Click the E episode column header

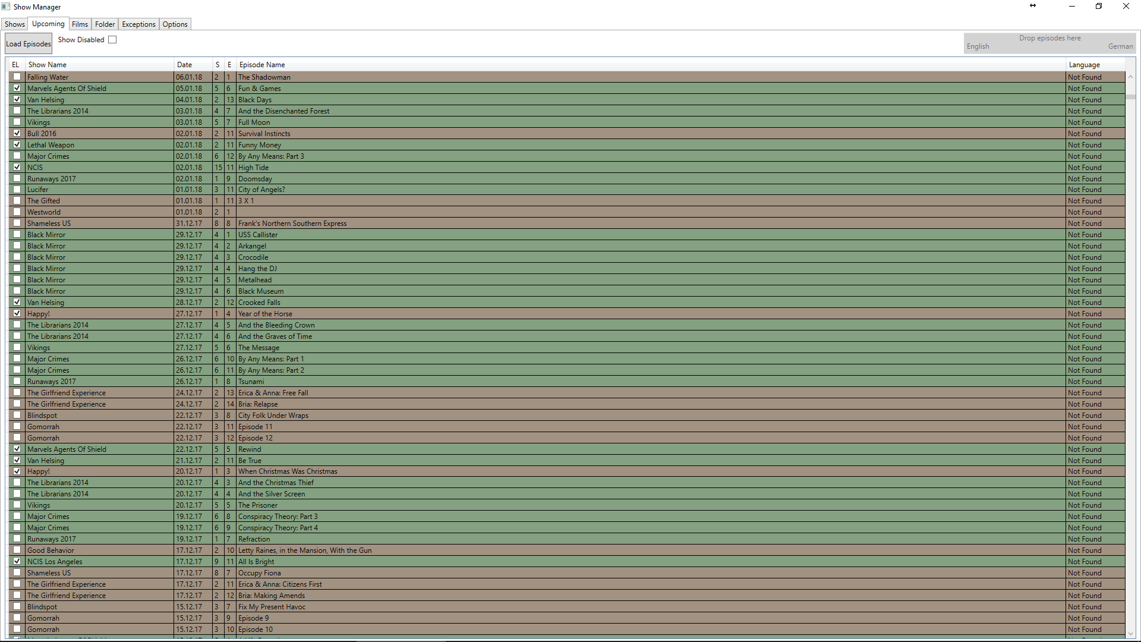point(229,65)
